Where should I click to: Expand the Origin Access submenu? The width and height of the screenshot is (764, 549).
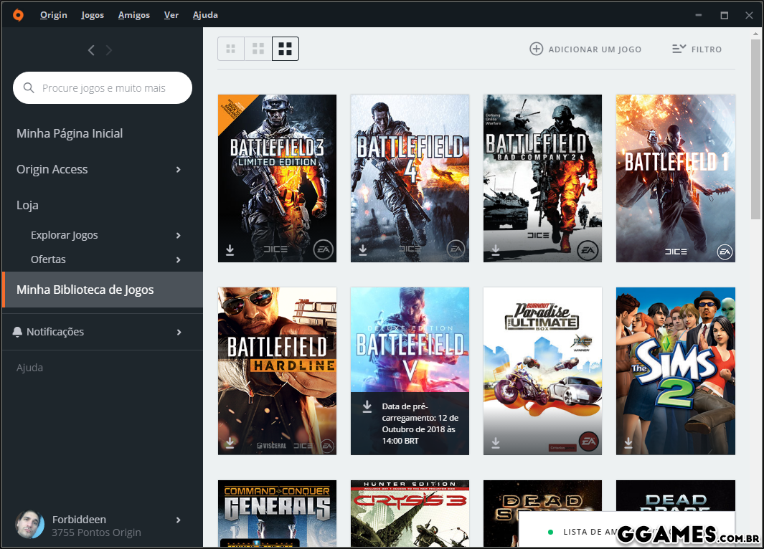click(178, 170)
